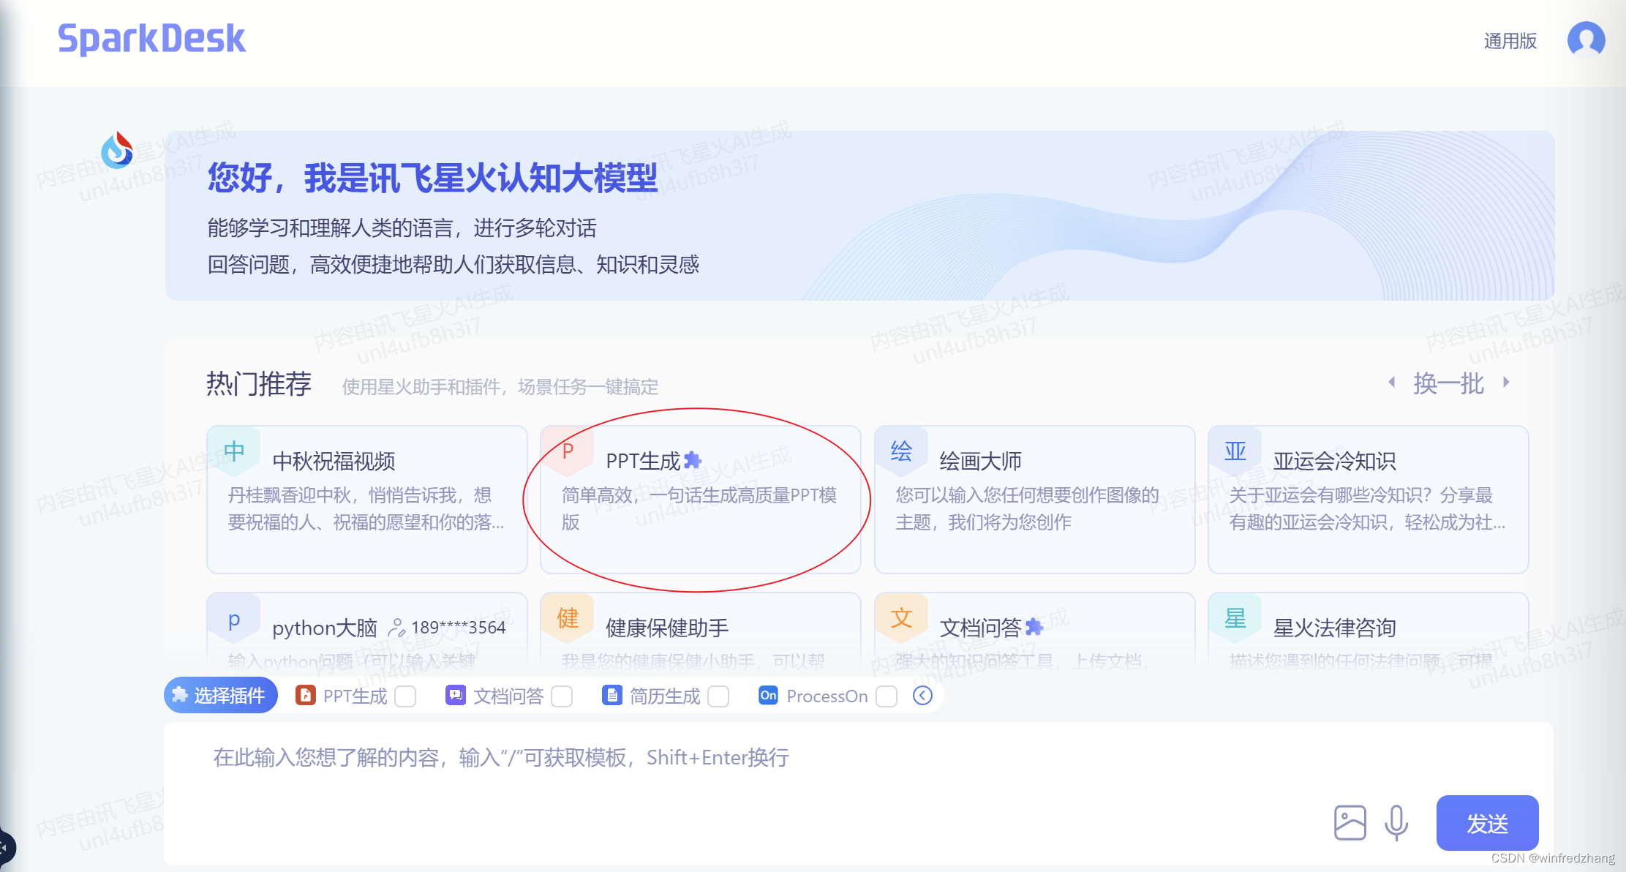Viewport: 1626px width, 872px height.
Task: Click the dark floating widget at bottom-left edge
Action: pyautogui.click(x=6, y=849)
